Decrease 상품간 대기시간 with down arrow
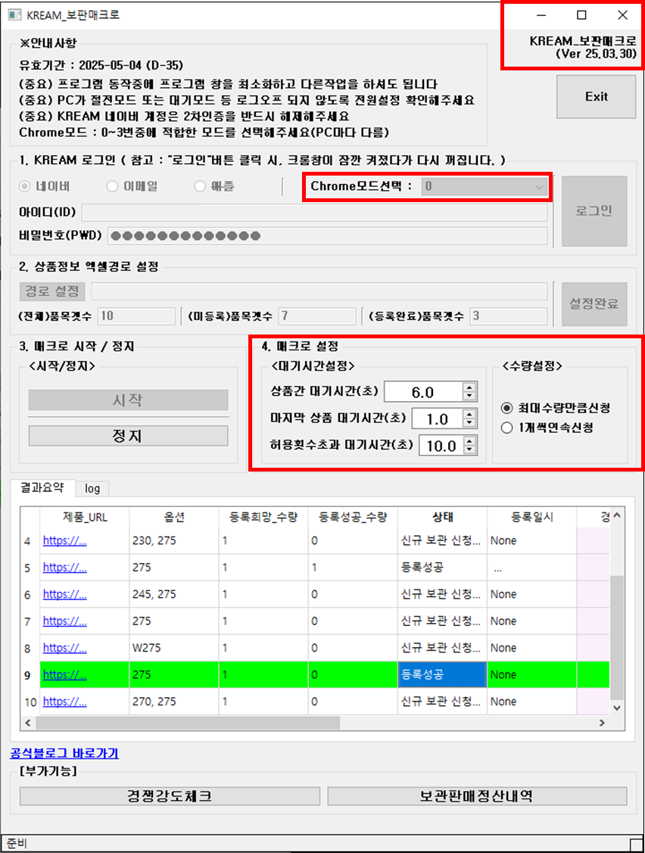The width and height of the screenshot is (645, 853). 469,396
